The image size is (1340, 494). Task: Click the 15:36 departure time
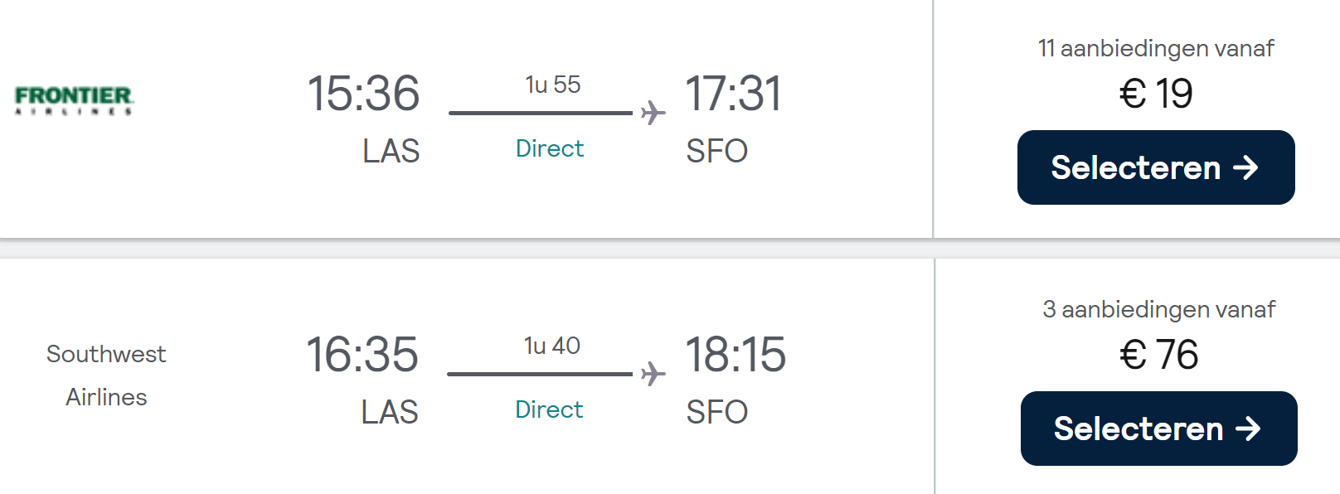[363, 93]
